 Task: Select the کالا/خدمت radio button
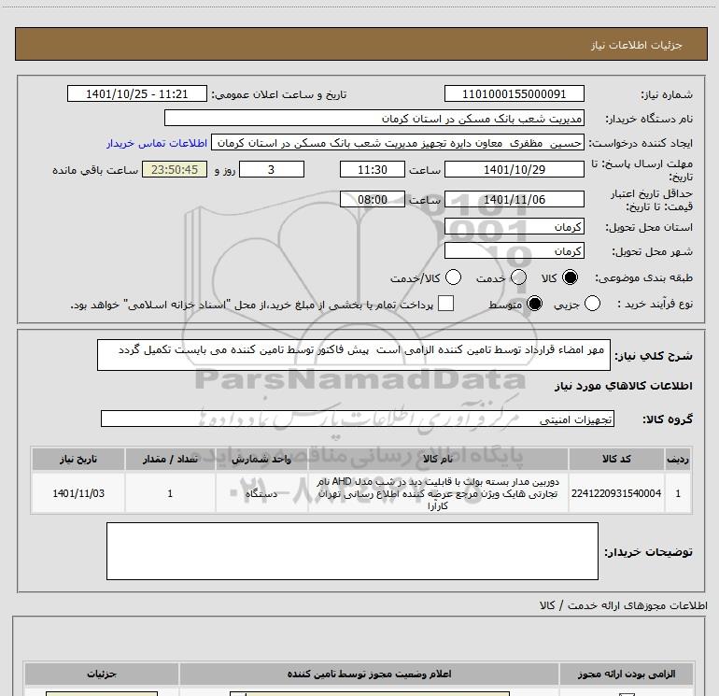coord(454,277)
